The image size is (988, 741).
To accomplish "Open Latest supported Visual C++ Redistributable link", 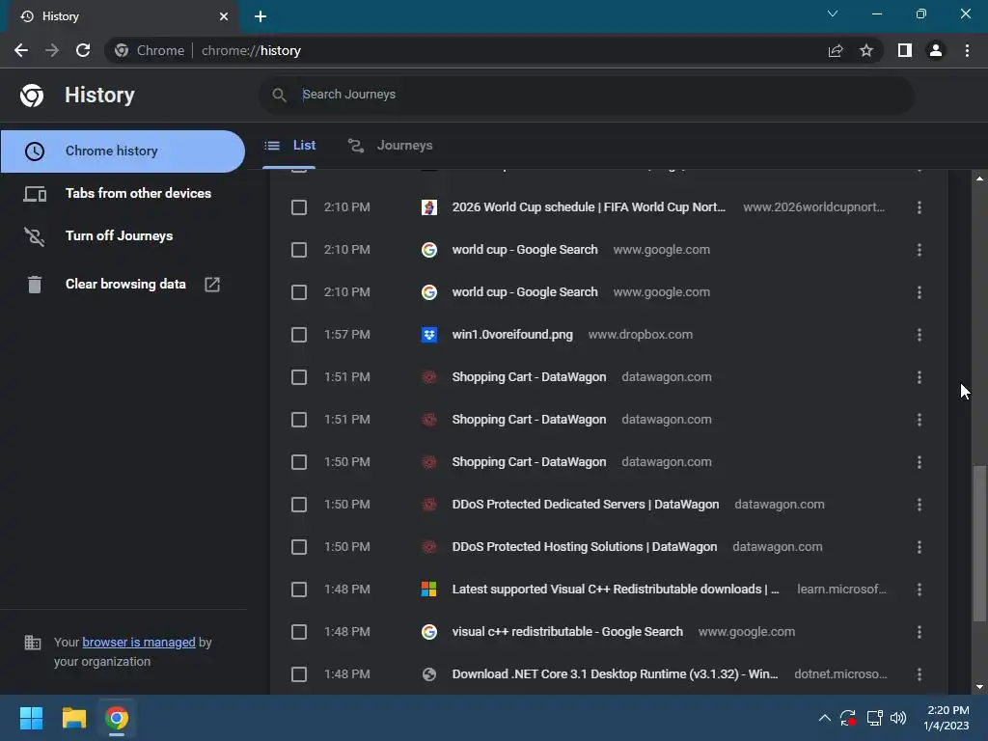I will click(616, 590).
